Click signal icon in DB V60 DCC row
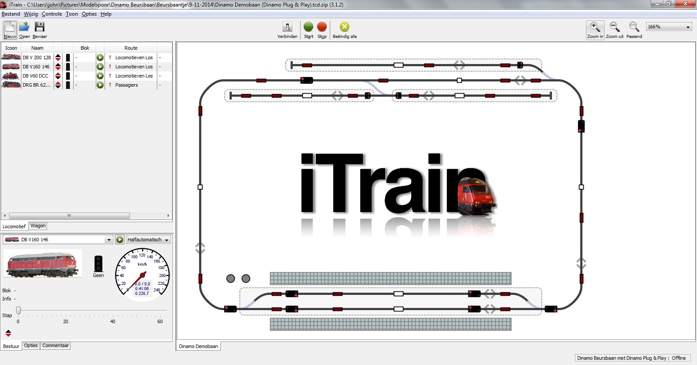Screen dimensions: 697x365 68,76
